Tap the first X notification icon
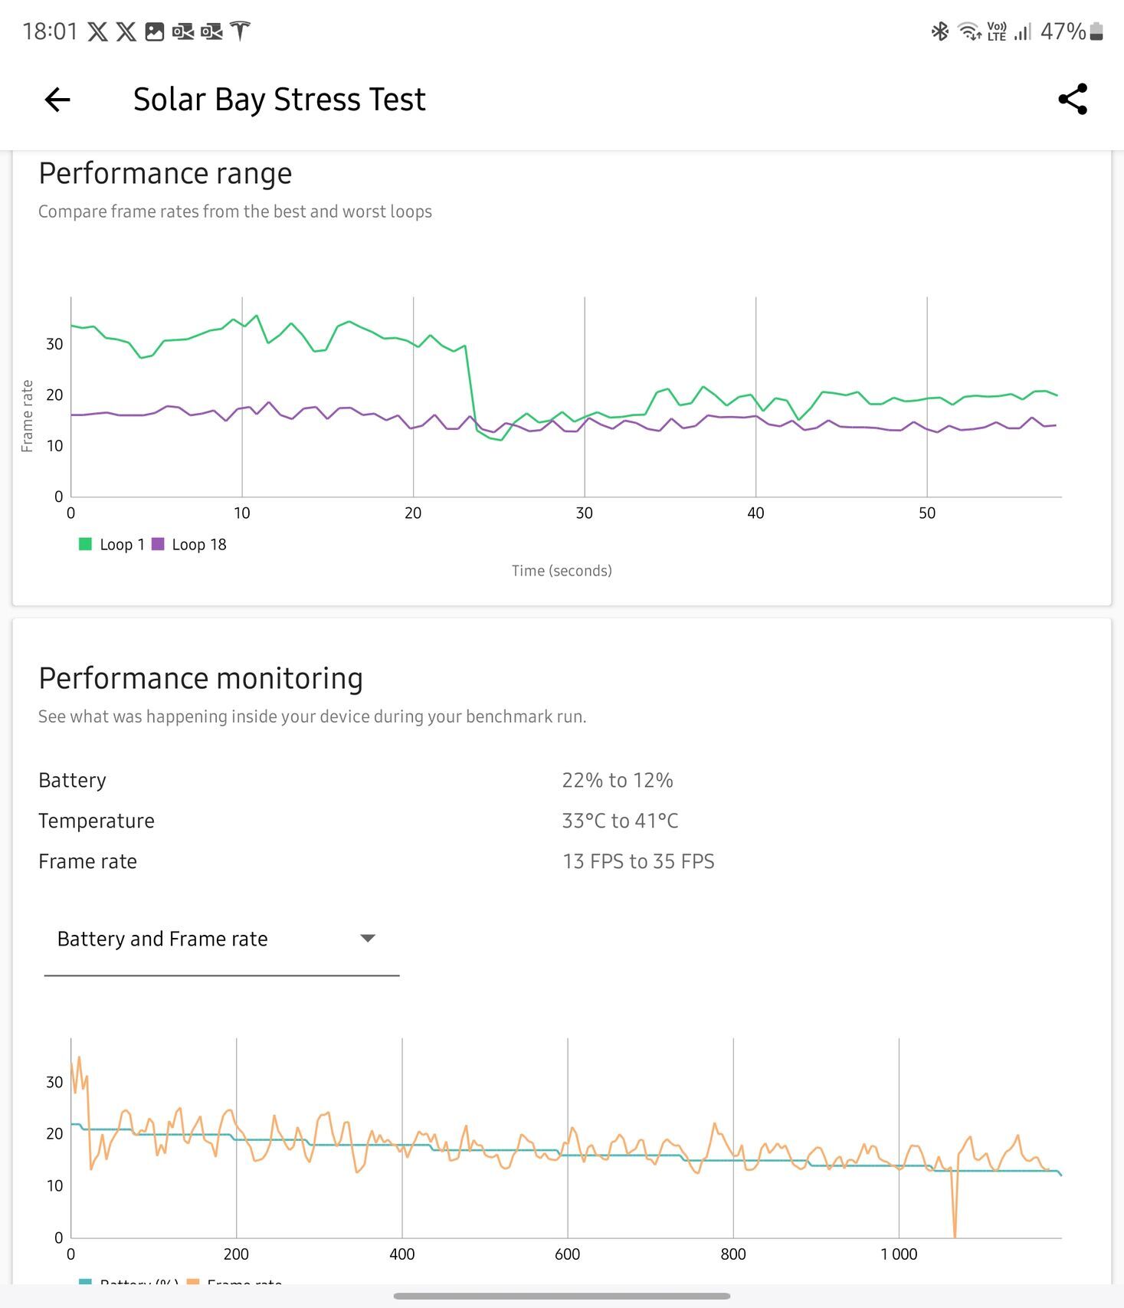This screenshot has width=1124, height=1308. point(97,31)
